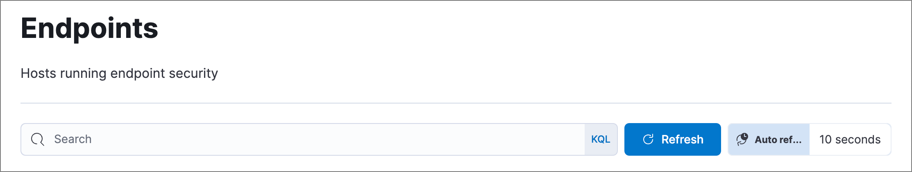Click the word "seconds" in the interval box

pos(858,139)
